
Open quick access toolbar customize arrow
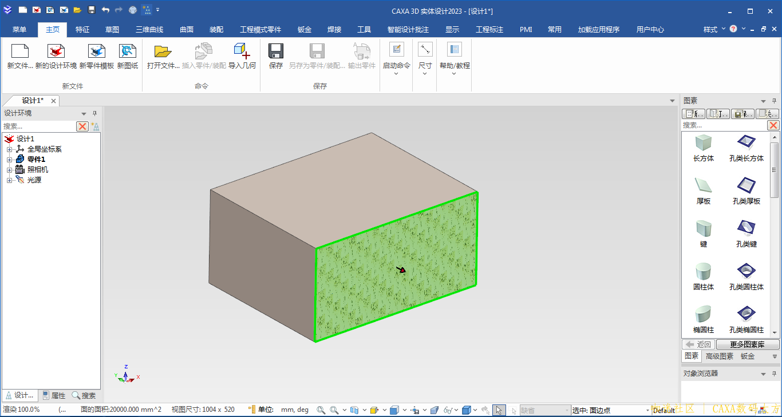[x=158, y=10]
